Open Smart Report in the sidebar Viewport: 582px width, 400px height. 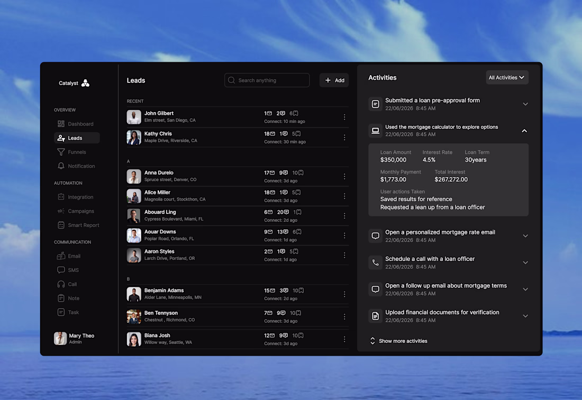78,225
